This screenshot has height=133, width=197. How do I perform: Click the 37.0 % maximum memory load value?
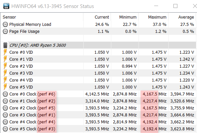pos(159,24)
